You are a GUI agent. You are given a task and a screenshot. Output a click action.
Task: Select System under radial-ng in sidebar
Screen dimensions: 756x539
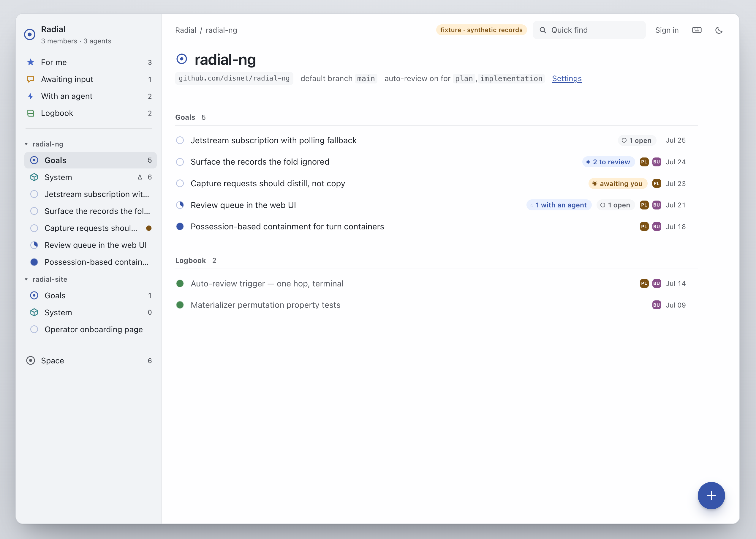click(90, 177)
